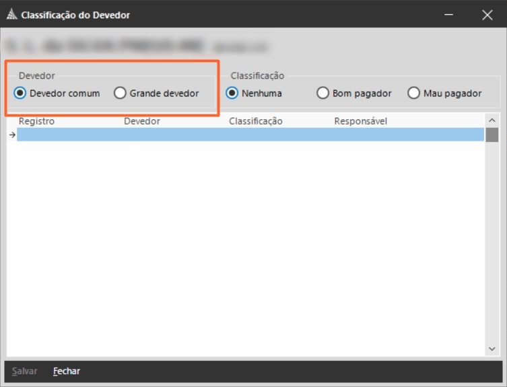Click the Registro column header
Image resolution: width=507 pixels, height=387 pixels.
[x=37, y=121]
